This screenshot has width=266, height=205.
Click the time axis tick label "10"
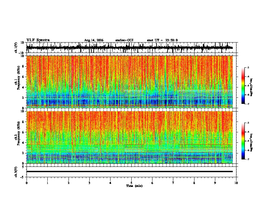(236, 183)
